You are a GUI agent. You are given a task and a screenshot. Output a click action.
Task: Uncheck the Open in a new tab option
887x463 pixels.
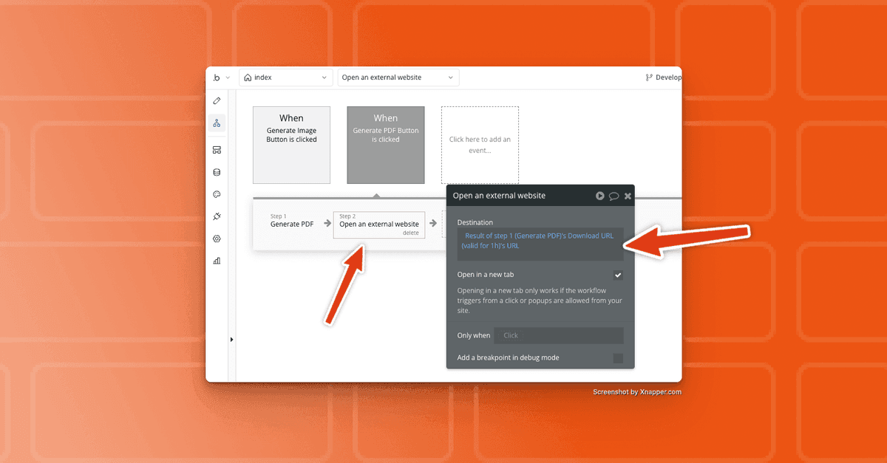[x=618, y=275]
